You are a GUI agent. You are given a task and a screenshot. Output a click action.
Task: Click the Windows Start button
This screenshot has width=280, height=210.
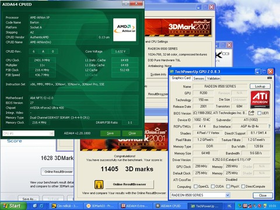pyautogui.click(x=13, y=206)
